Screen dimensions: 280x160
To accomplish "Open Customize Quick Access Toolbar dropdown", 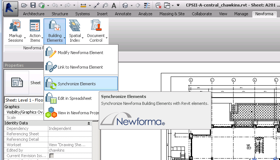I will (x=178, y=5).
